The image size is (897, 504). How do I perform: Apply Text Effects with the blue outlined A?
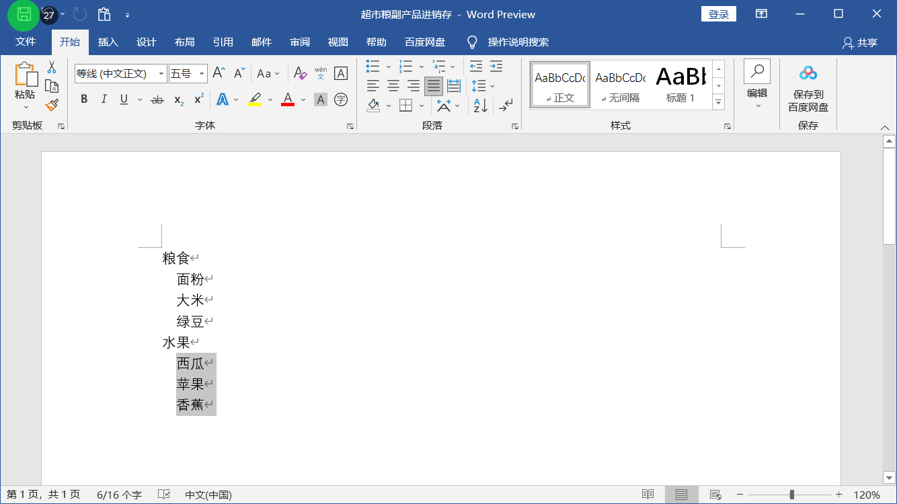click(x=222, y=99)
